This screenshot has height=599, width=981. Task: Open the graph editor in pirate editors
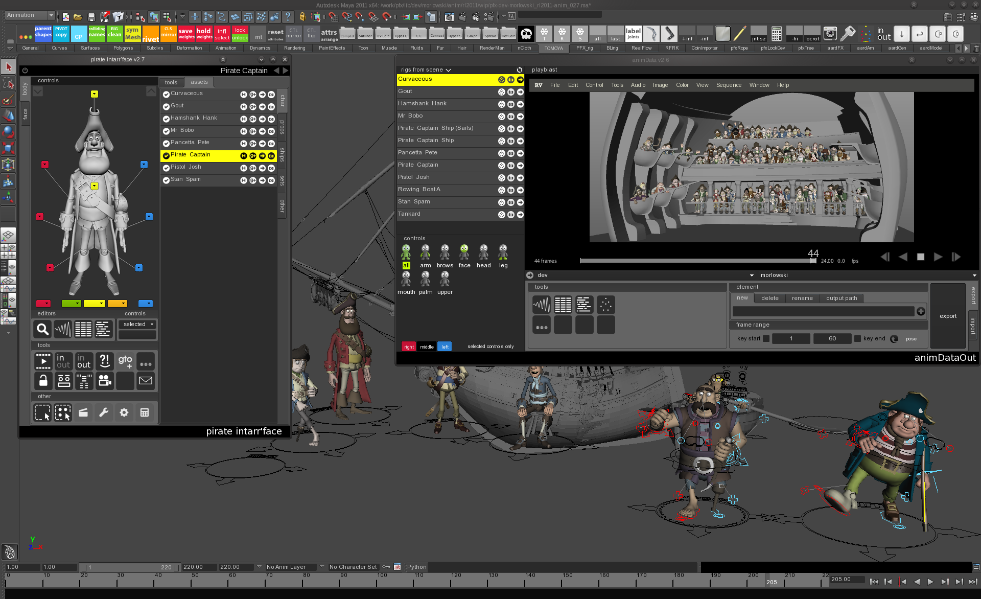pos(63,329)
